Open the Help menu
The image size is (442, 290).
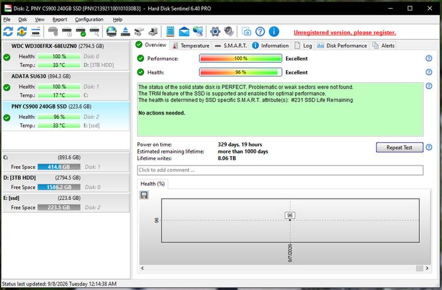(117, 20)
